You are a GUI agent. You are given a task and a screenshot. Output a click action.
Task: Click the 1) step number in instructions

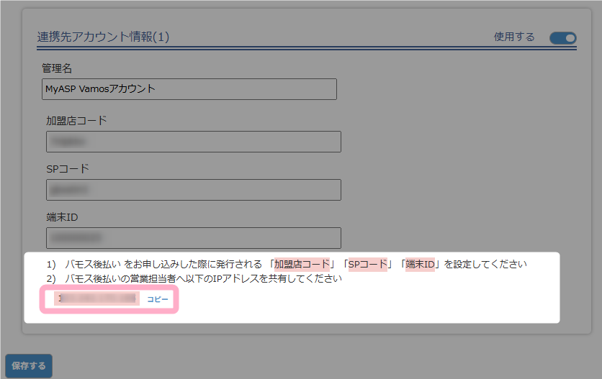coord(51,264)
